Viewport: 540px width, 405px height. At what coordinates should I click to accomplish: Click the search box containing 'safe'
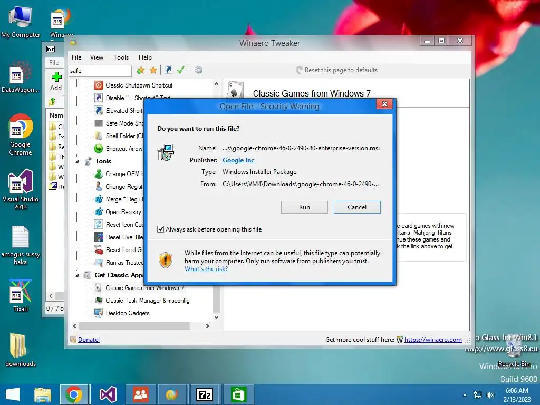tap(100, 71)
